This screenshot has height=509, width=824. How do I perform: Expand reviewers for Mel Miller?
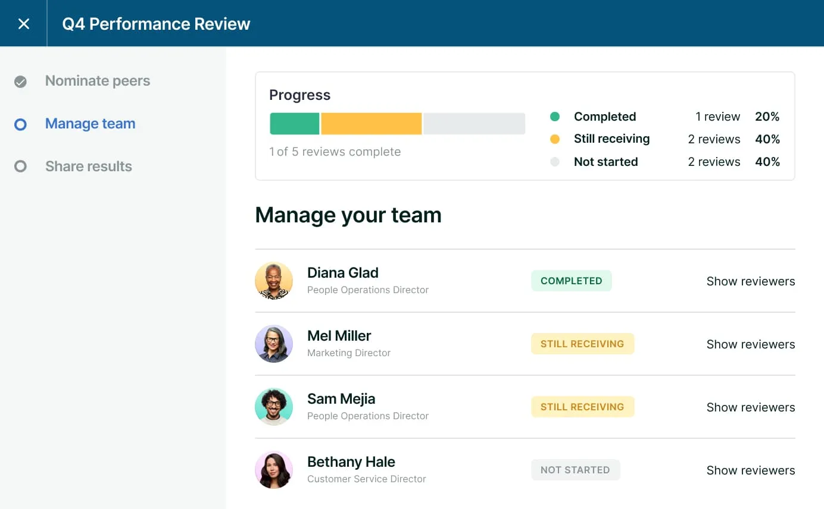(x=750, y=344)
